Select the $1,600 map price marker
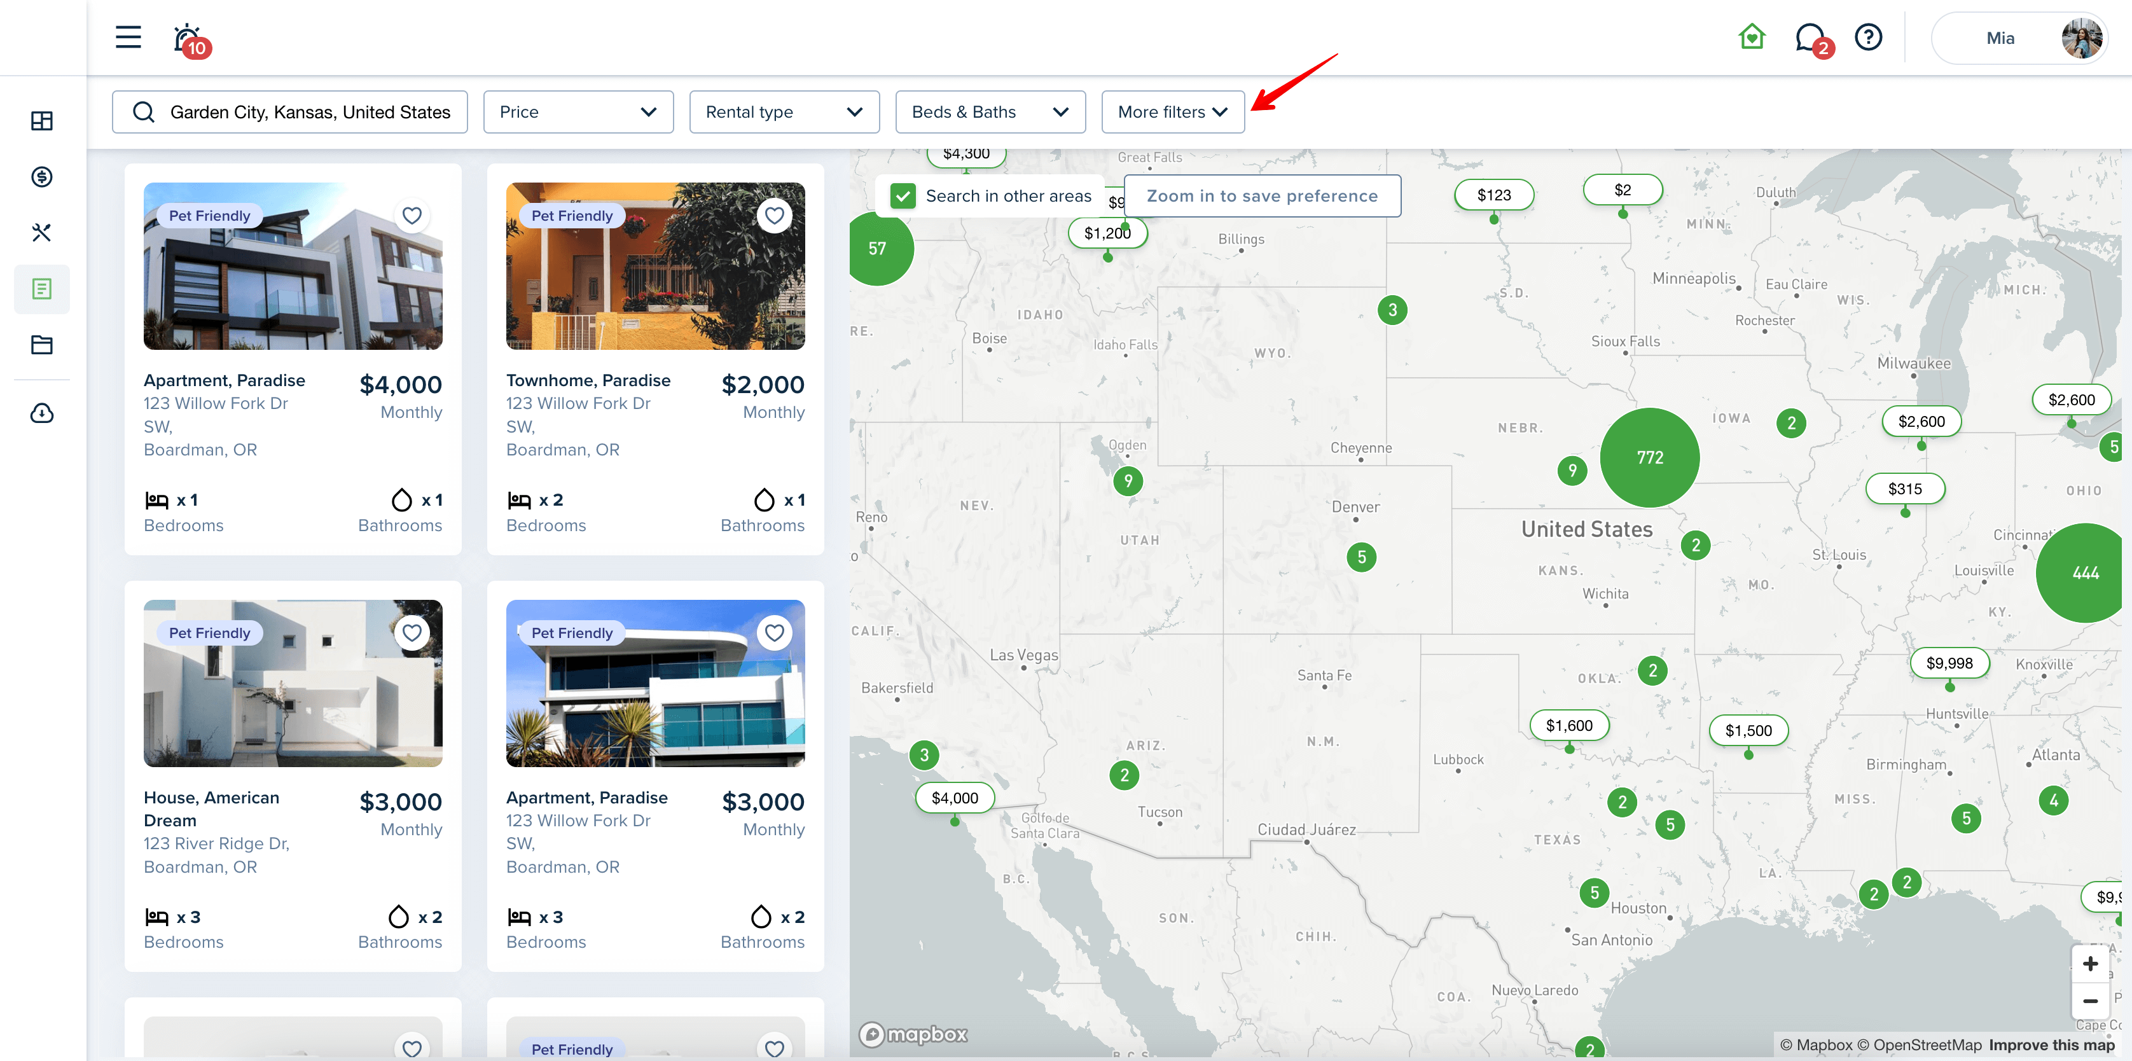This screenshot has height=1061, width=2132. pyautogui.click(x=1569, y=726)
